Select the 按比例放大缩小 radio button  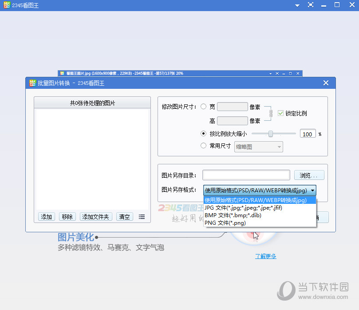[203, 134]
